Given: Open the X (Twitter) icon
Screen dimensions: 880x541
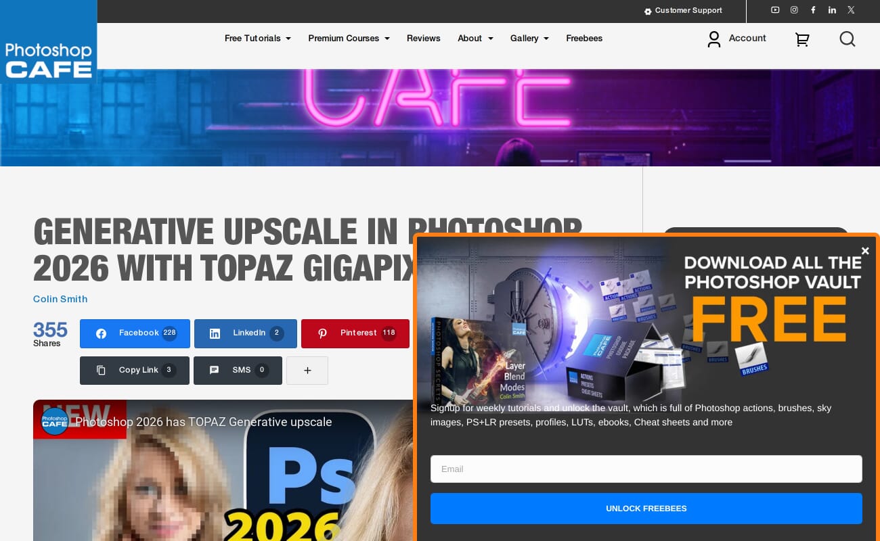Looking at the screenshot, I should [851, 10].
